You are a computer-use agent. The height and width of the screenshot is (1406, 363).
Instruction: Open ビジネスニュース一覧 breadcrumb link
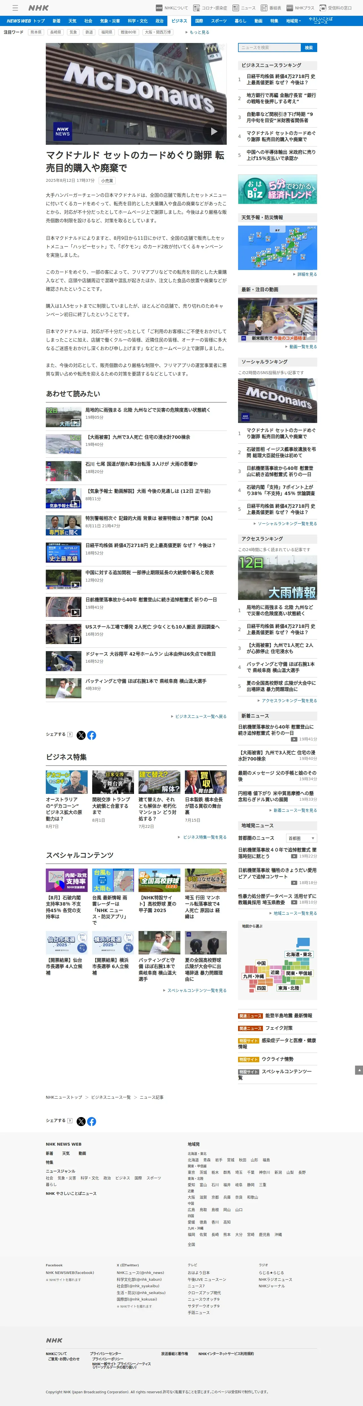coord(111,1098)
